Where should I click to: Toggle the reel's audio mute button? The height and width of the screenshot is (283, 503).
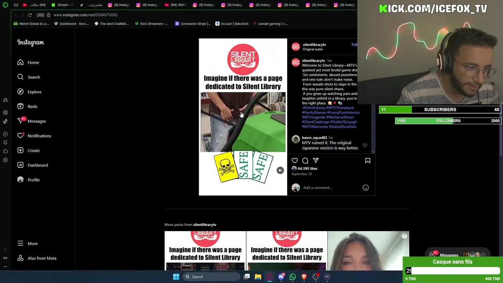click(280, 170)
